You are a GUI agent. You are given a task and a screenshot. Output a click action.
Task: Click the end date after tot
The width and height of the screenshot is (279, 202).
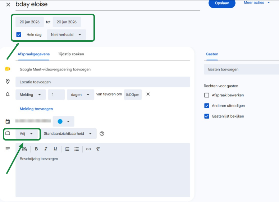67,22
